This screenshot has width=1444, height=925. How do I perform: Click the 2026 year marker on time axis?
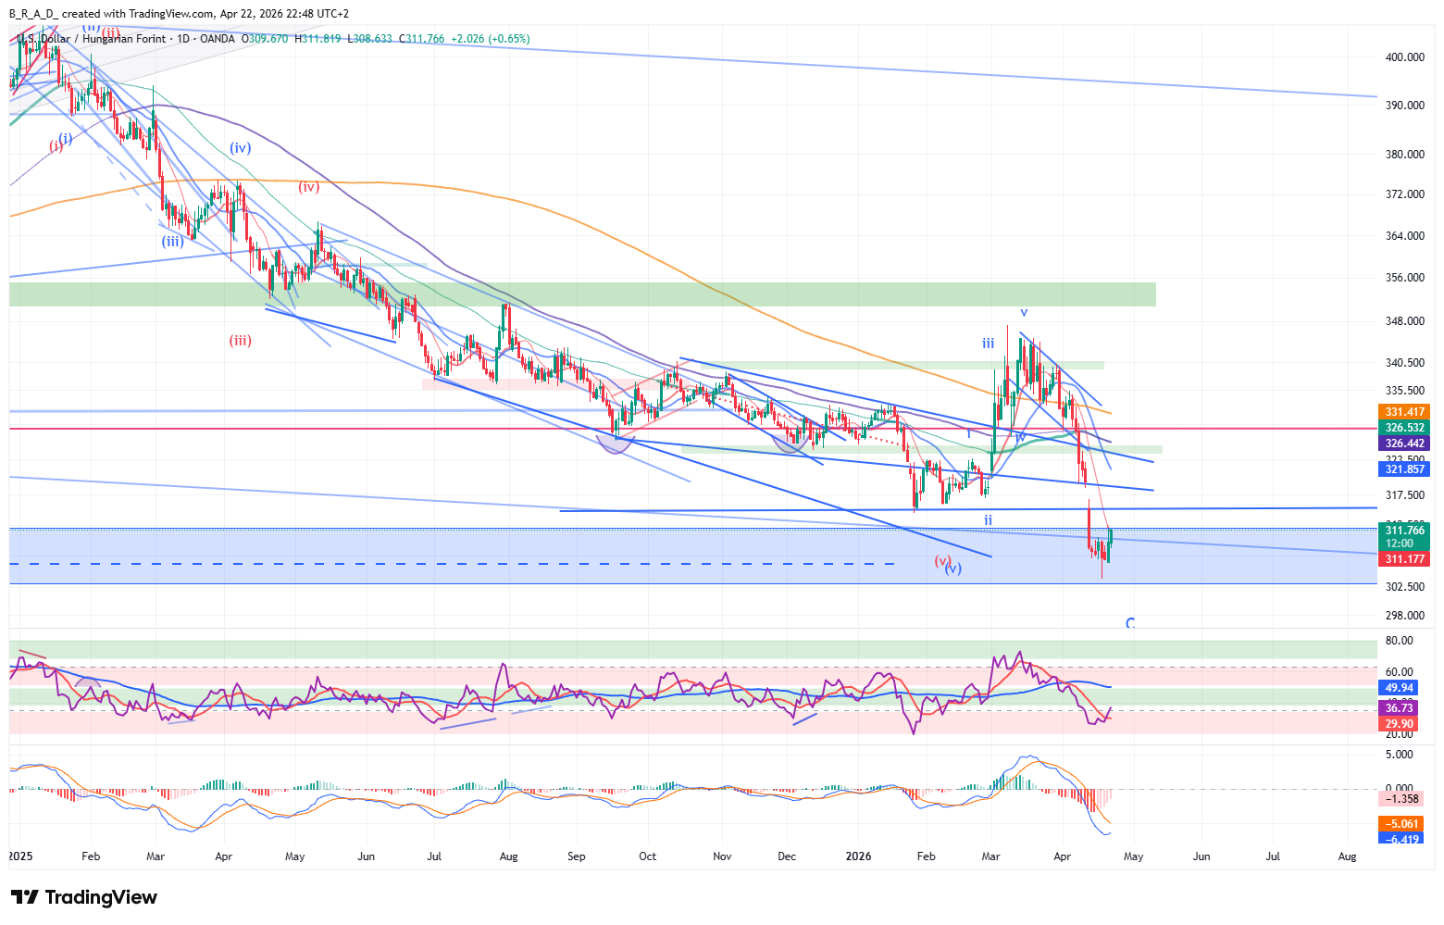860,856
